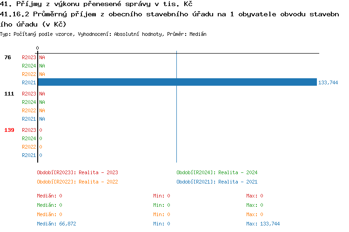Click the axis zero label above the chart
Screen dimensions: 349x232
coord(37,48)
